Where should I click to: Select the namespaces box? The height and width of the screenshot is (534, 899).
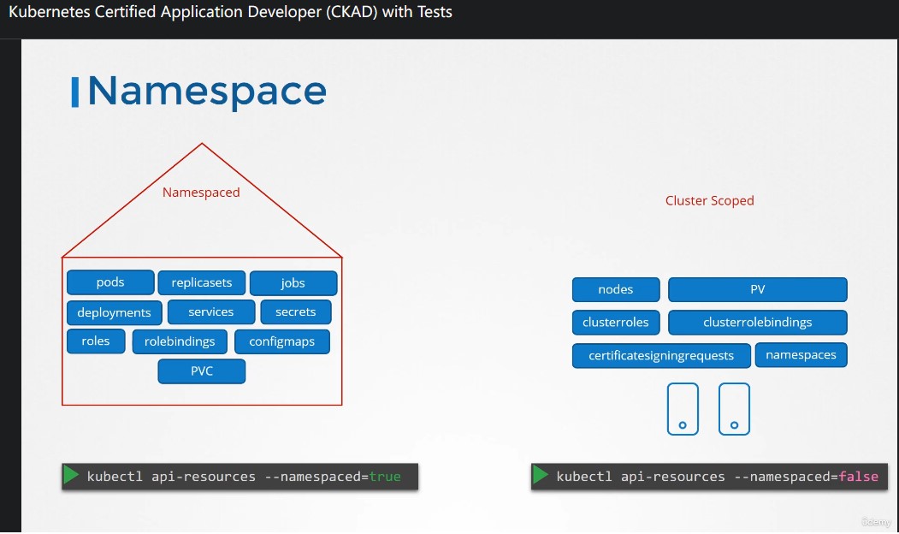point(801,355)
